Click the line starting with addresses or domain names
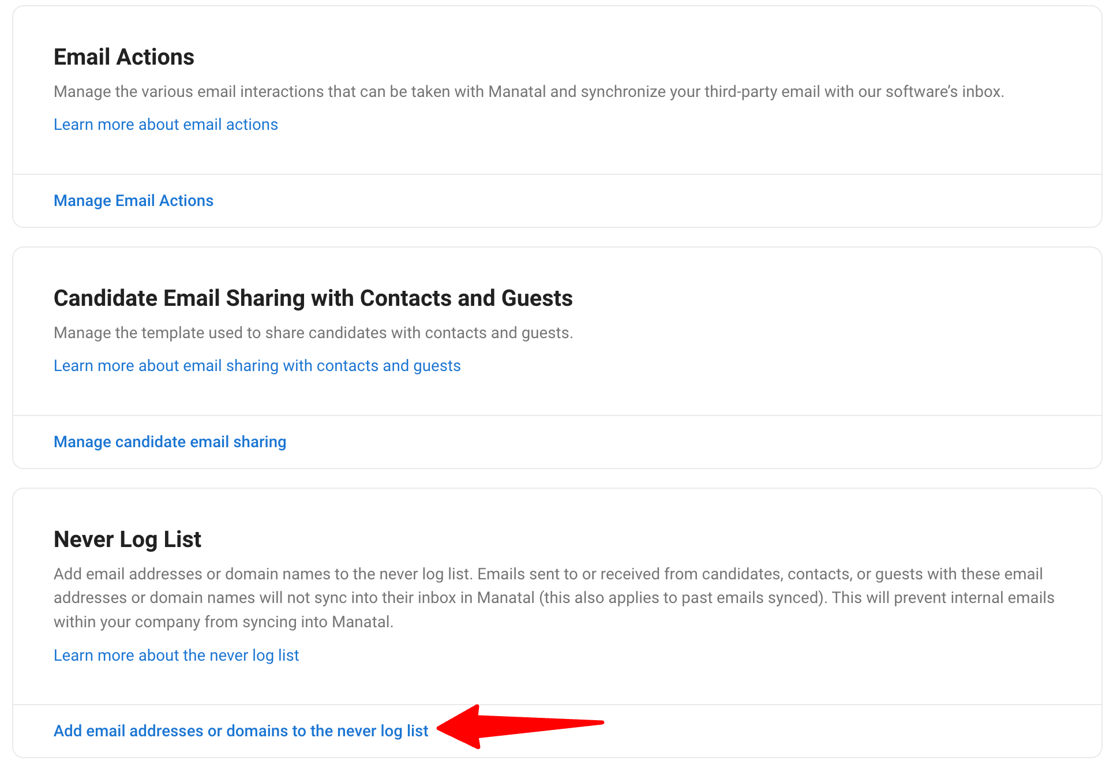This screenshot has height=764, width=1117. [554, 598]
